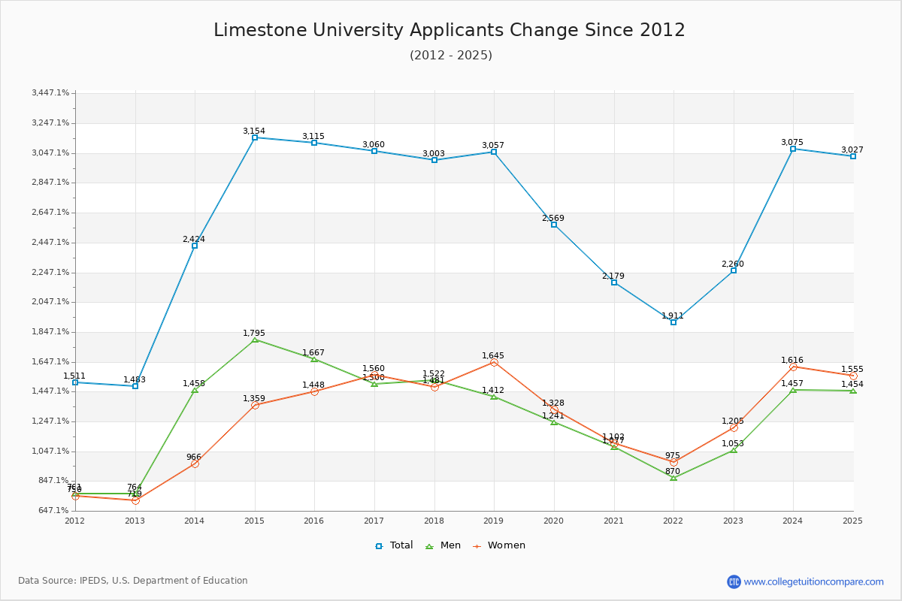Image resolution: width=902 pixels, height=601 pixels.
Task: Open the collegetuitioncompare.com link
Action: click(814, 581)
